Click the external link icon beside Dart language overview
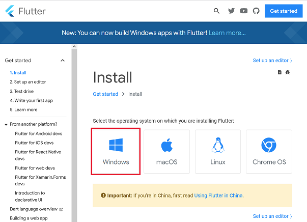This screenshot has width=307, height=222. coord(61,209)
